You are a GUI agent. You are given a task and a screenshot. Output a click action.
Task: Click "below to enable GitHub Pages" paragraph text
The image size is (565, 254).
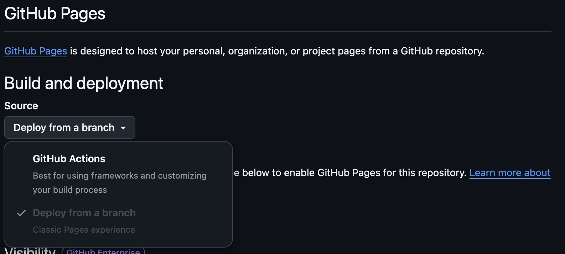(x=296, y=173)
